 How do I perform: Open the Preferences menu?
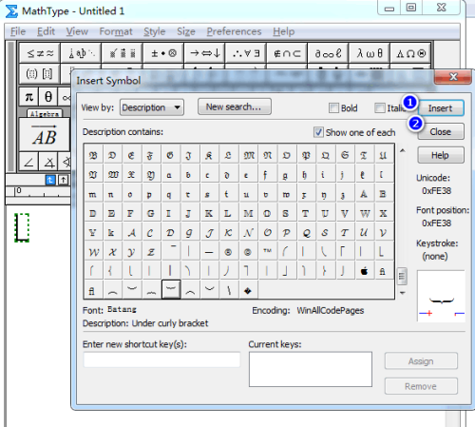234,31
